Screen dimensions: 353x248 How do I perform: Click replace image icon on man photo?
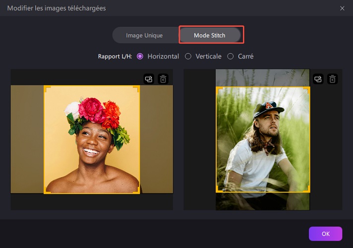point(318,79)
